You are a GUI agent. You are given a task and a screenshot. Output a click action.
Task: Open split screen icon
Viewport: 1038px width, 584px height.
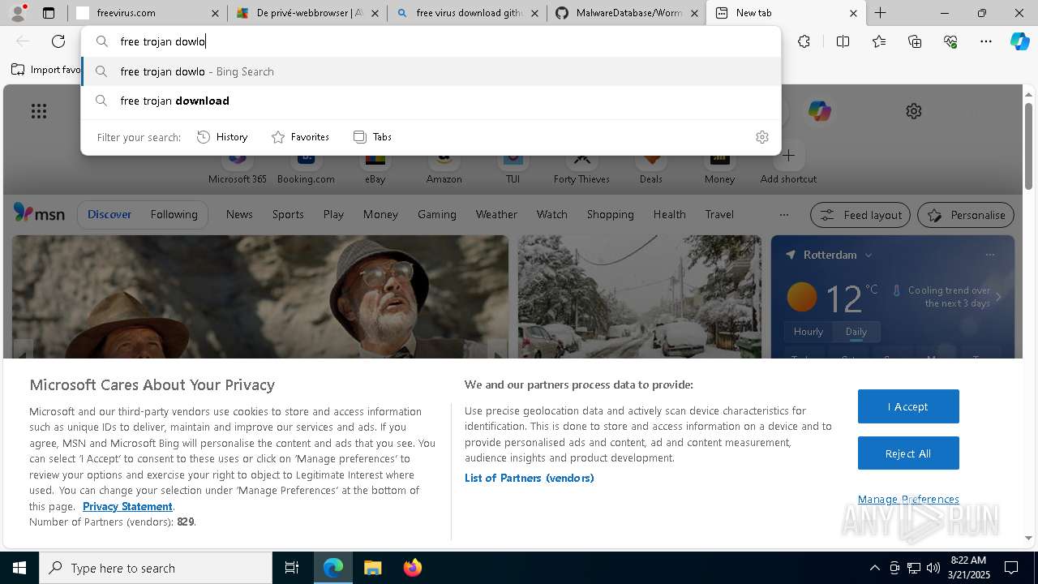coord(843,41)
